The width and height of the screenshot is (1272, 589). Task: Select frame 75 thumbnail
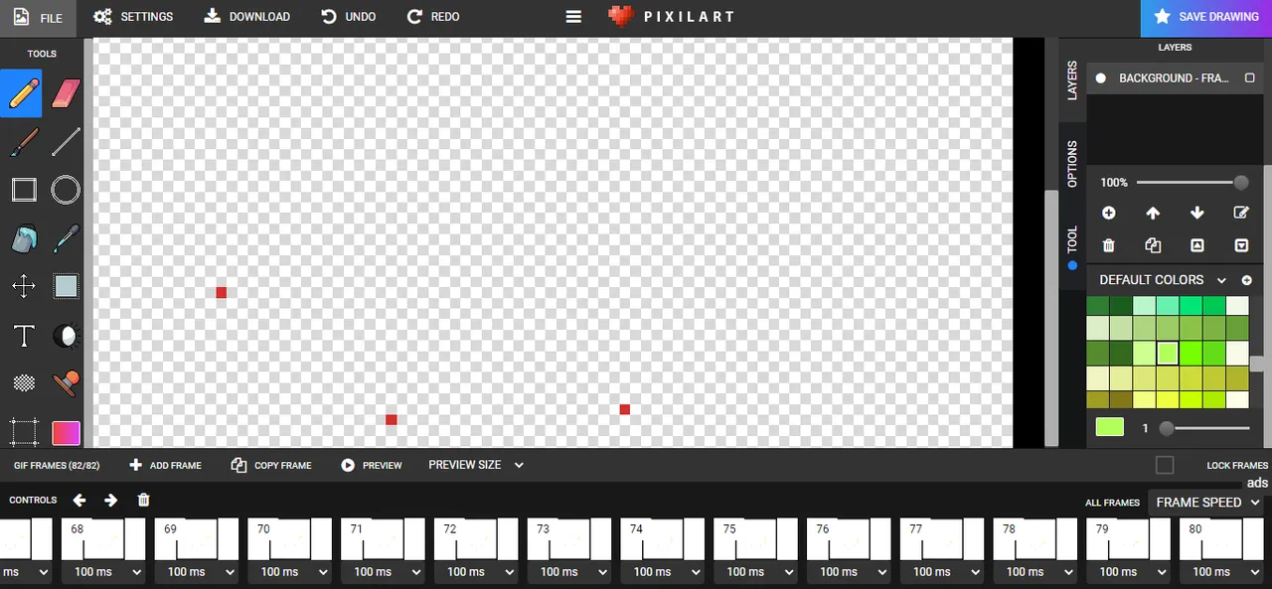[x=755, y=539]
